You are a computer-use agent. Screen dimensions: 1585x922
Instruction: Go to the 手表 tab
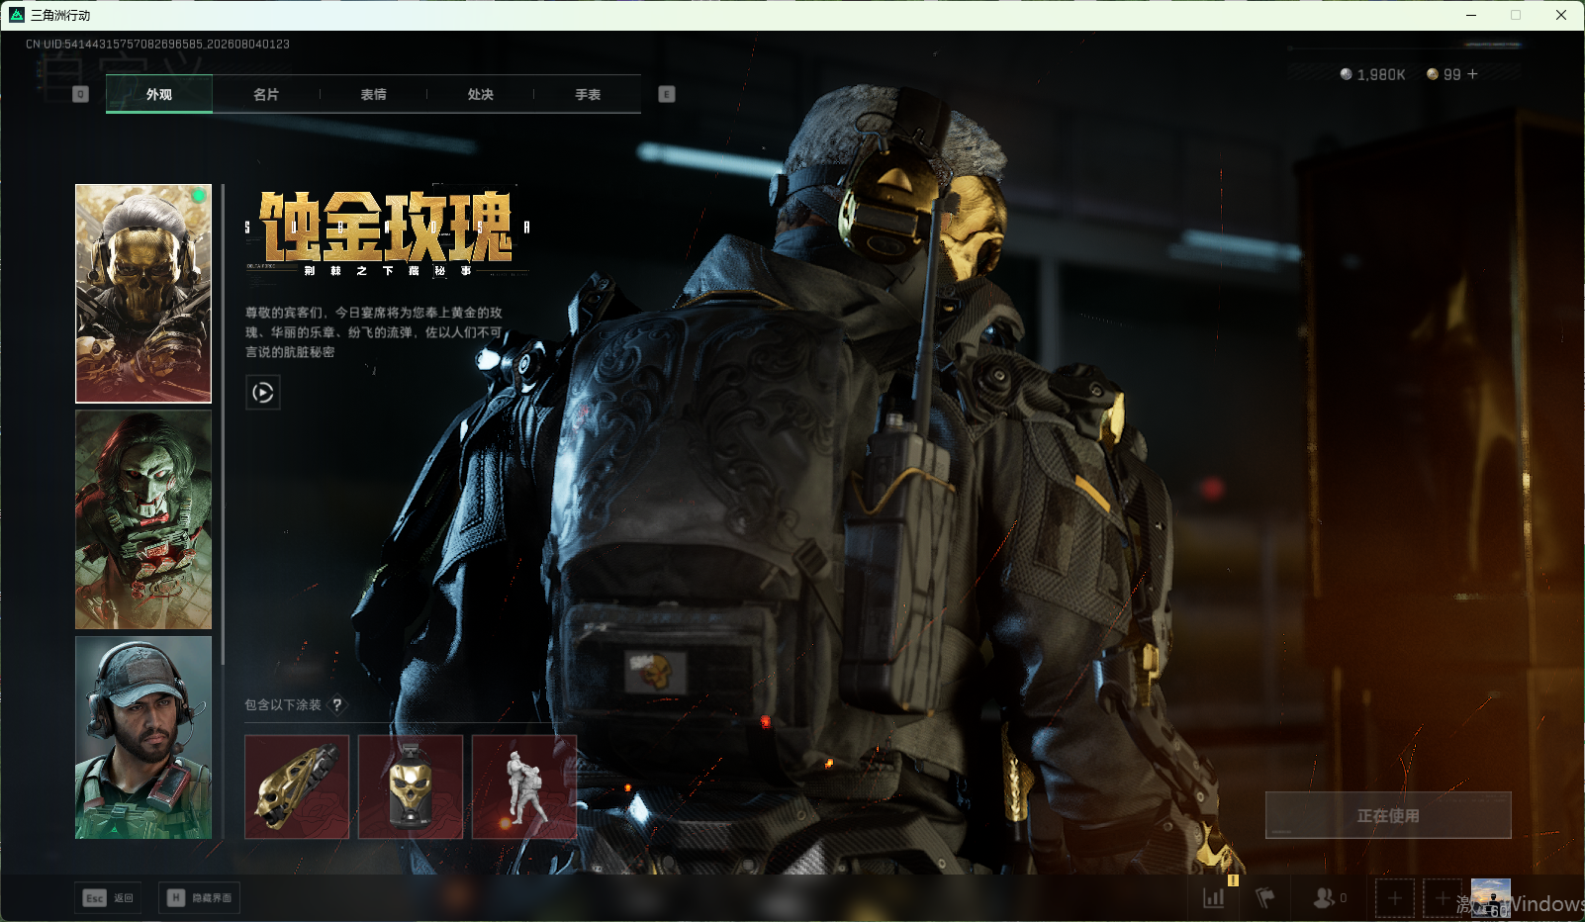[588, 94]
